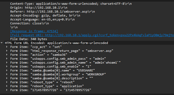
Task: Expand the samba[0].name USBSHARE item
Action: (x=7, y=70)
